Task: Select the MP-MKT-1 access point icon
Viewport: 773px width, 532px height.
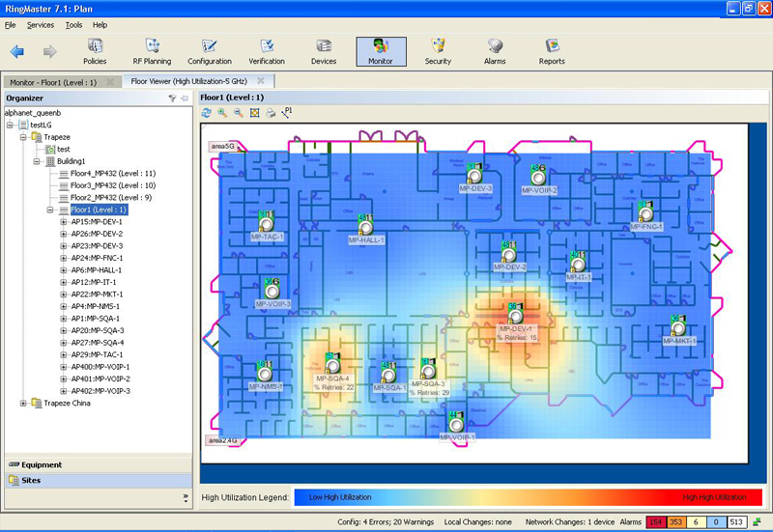Action: (678, 326)
